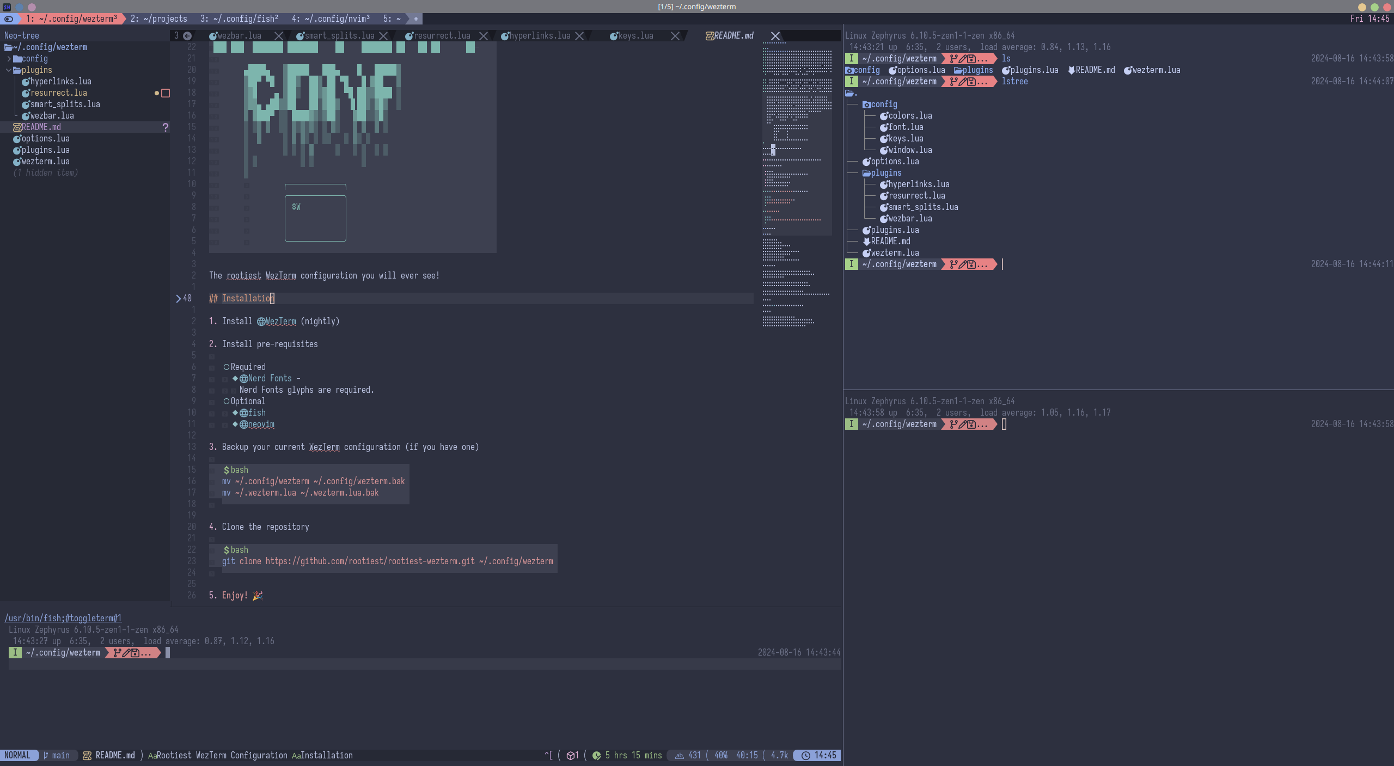The image size is (1394, 766).
Task: Close the wezbar.lua buffer tab
Action: coord(279,36)
